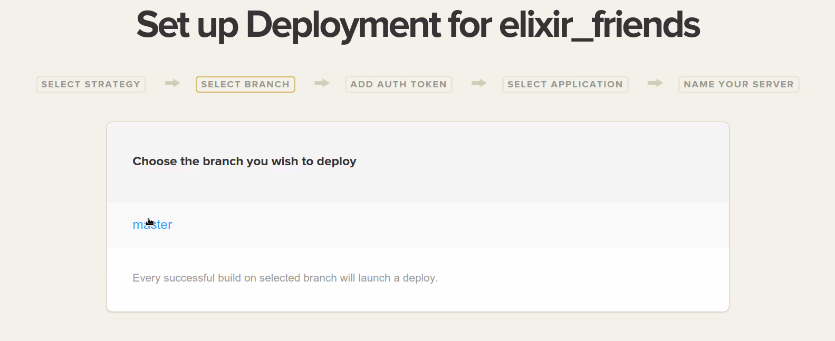Click the empty area of the master row
The height and width of the screenshot is (341, 835).
pos(422,225)
